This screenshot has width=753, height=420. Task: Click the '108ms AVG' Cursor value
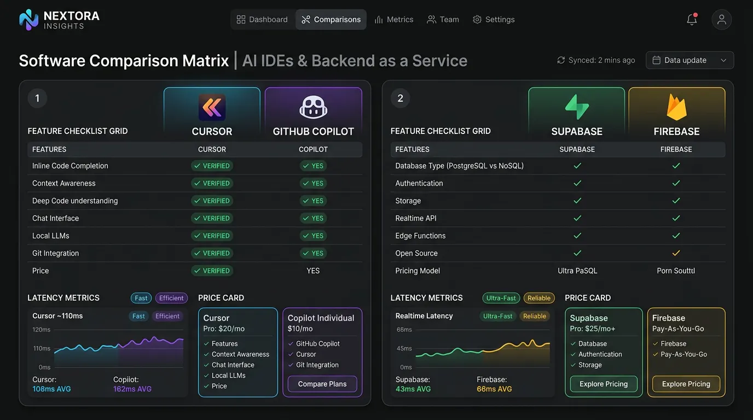point(51,389)
